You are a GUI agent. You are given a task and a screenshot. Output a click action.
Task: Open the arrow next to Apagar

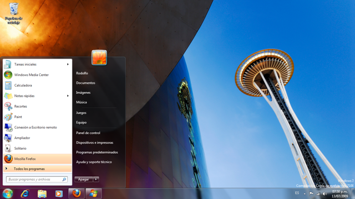[96, 179]
